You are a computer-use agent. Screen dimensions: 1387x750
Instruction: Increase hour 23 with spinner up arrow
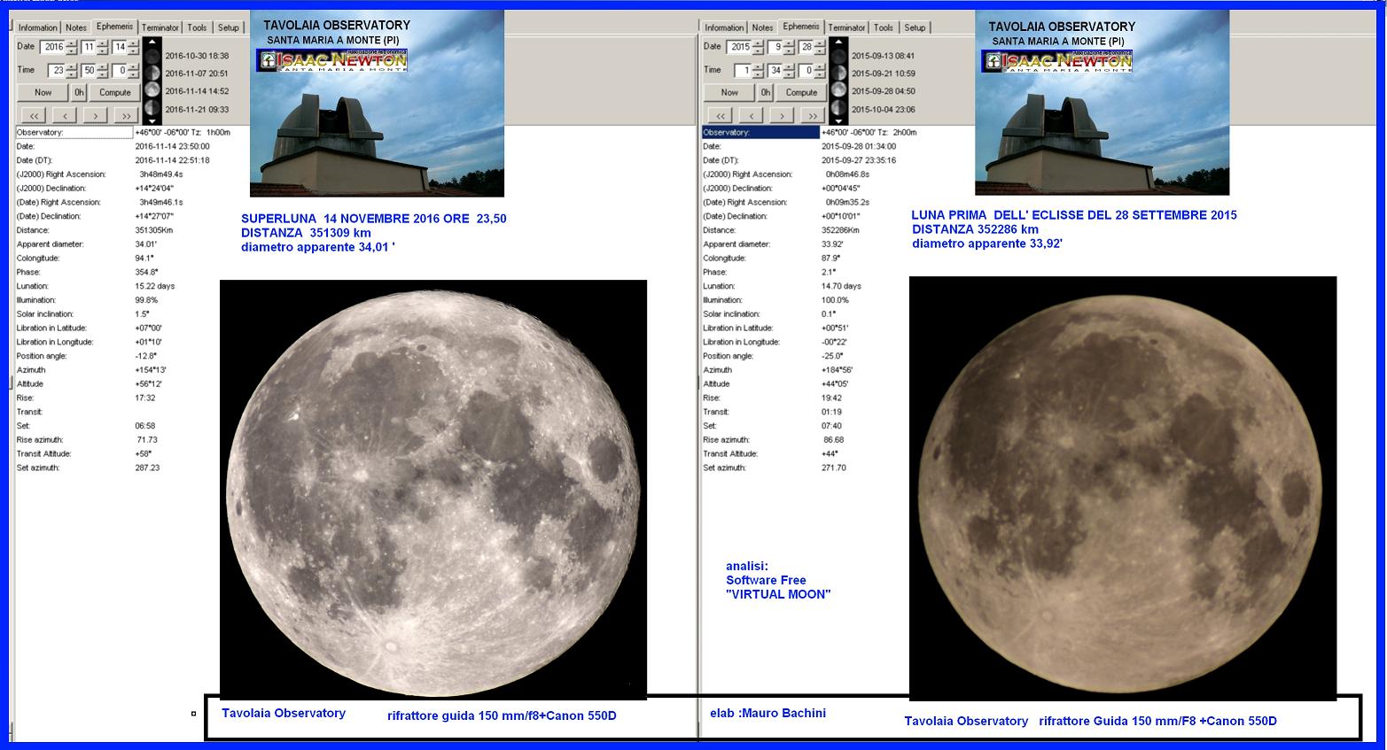[x=72, y=66]
